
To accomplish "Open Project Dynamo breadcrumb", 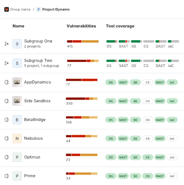I will point(56,9).
